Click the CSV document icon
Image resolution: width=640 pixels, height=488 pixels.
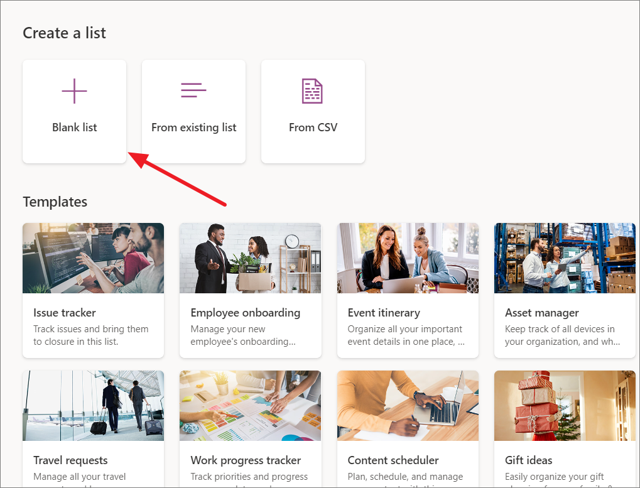tap(312, 91)
